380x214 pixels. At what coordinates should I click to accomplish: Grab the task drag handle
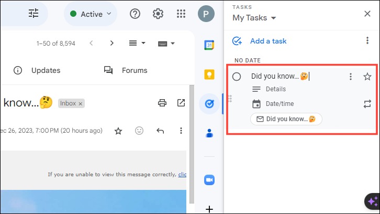coord(230,99)
